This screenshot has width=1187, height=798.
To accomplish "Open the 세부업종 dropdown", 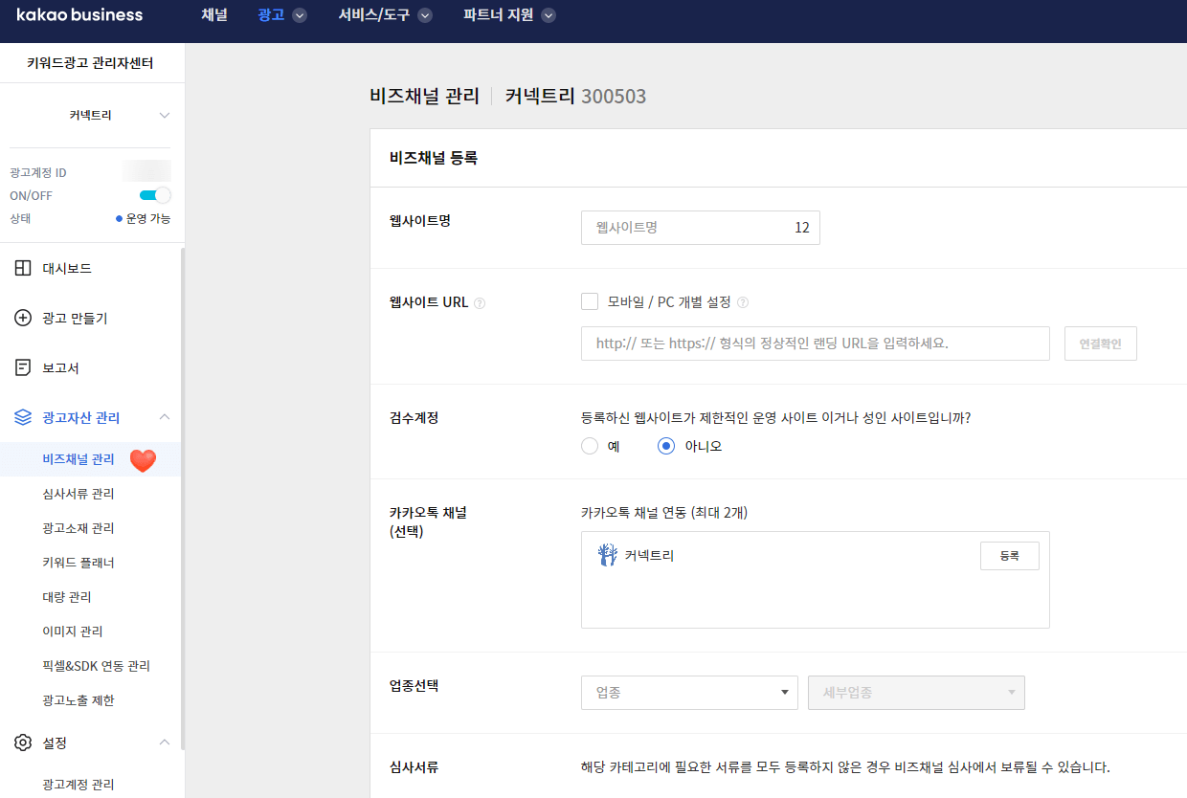I will coord(917,693).
